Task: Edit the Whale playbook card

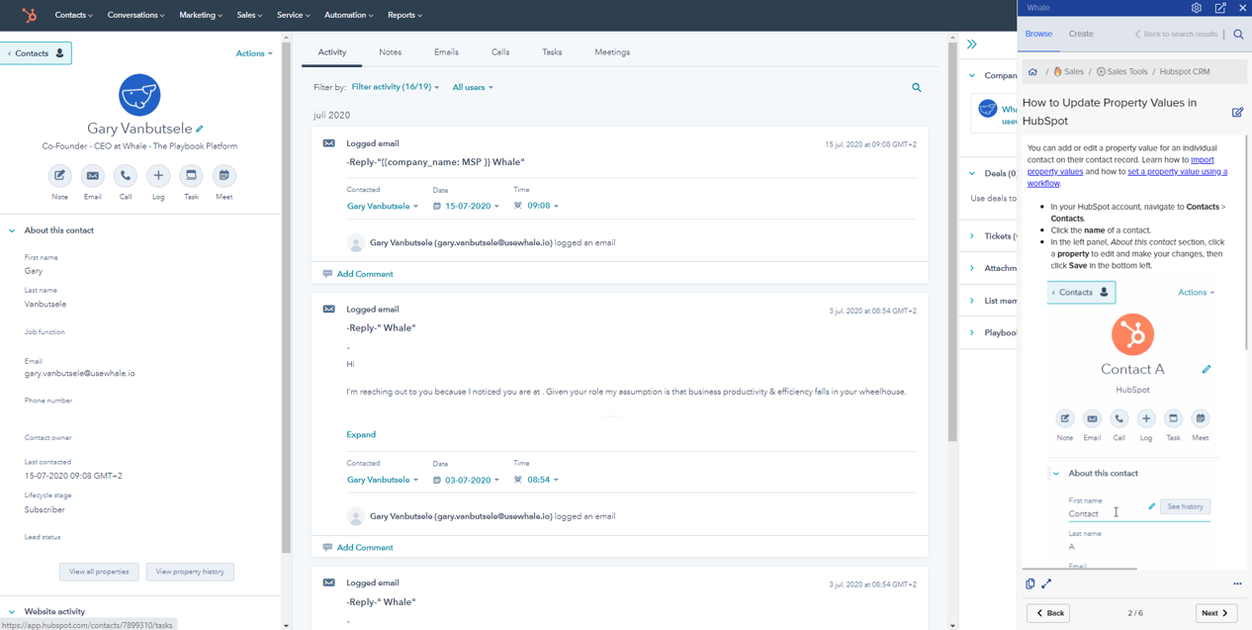Action: tap(1237, 113)
